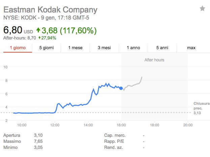The image size is (210, 157).
Task: Click the Cap. merc. row label
Action: tap(114, 135)
